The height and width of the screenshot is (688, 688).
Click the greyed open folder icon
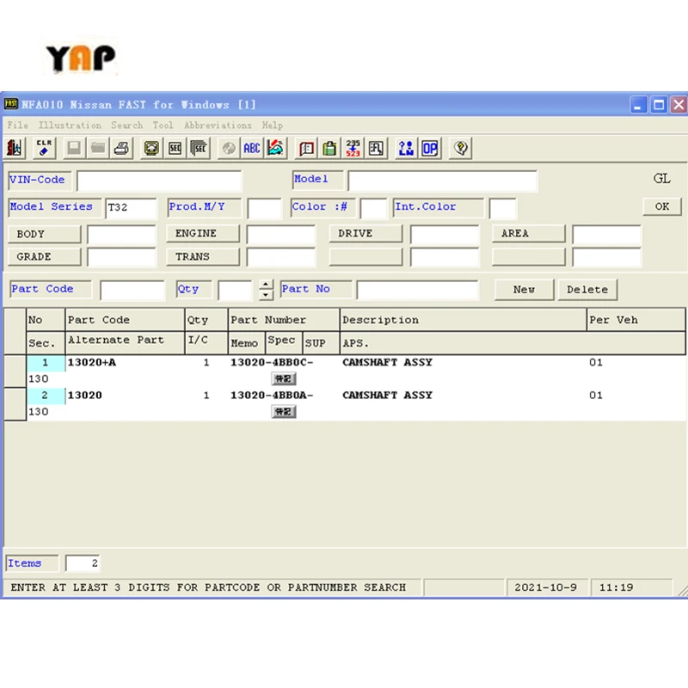pyautogui.click(x=97, y=148)
